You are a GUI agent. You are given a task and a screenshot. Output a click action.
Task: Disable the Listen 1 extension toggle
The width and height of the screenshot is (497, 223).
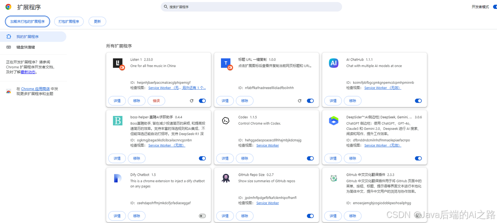click(202, 101)
